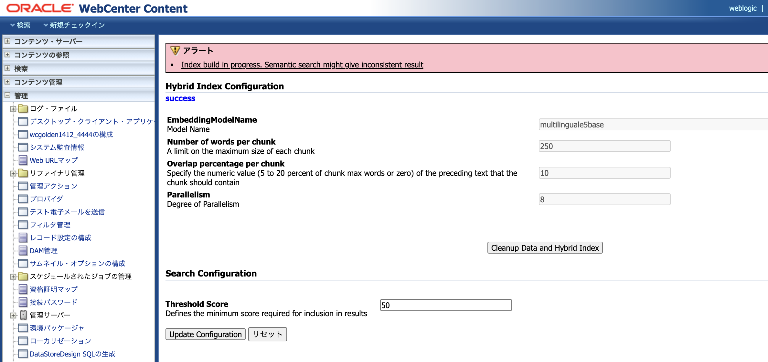Click the 接続パスワード document icon
This screenshot has width=768, height=362.
(x=23, y=302)
